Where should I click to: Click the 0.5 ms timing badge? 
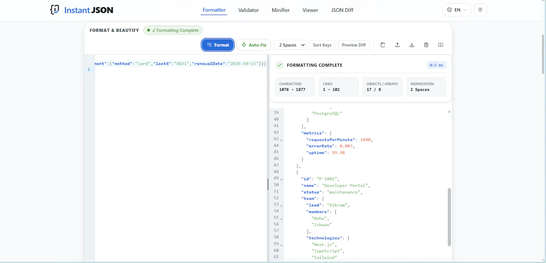pos(436,65)
